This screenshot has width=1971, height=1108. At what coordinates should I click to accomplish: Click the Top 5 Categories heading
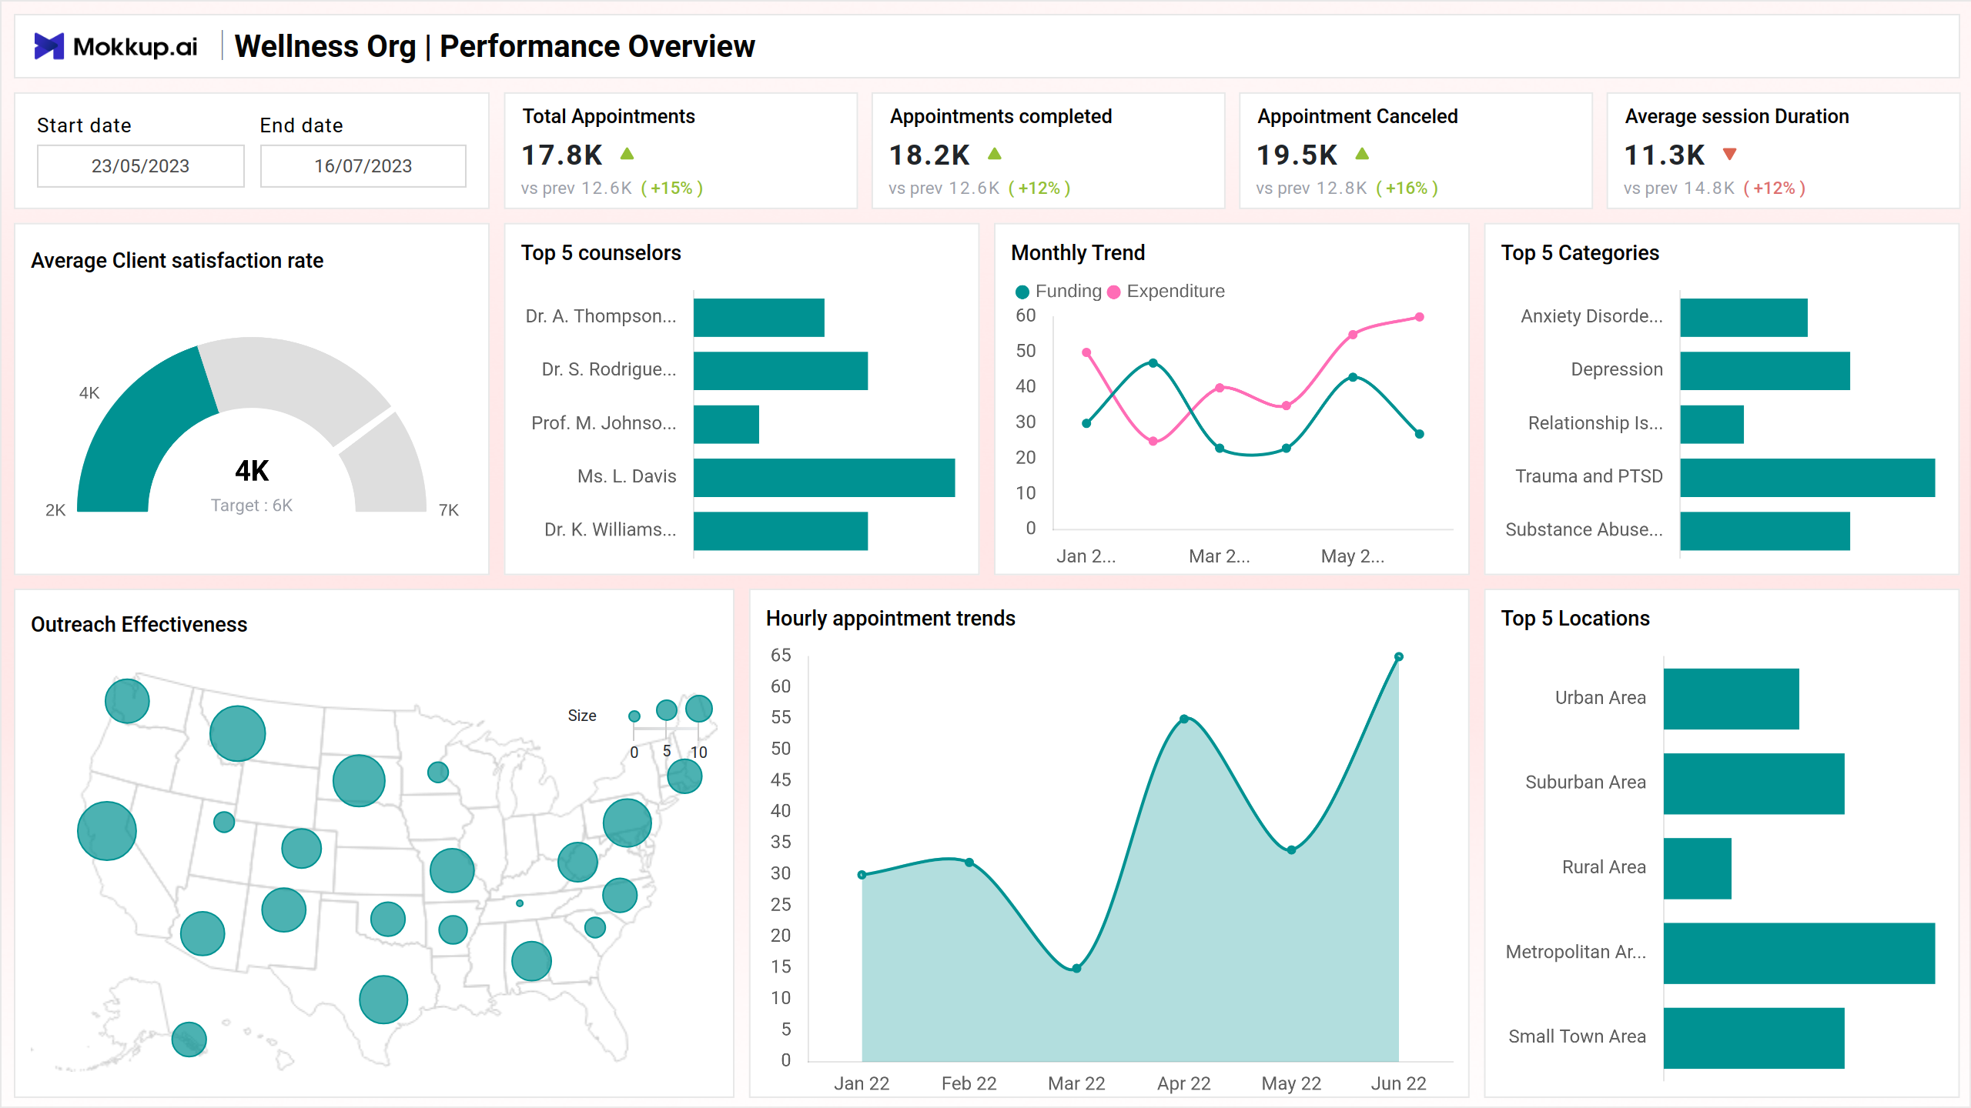tap(1580, 253)
